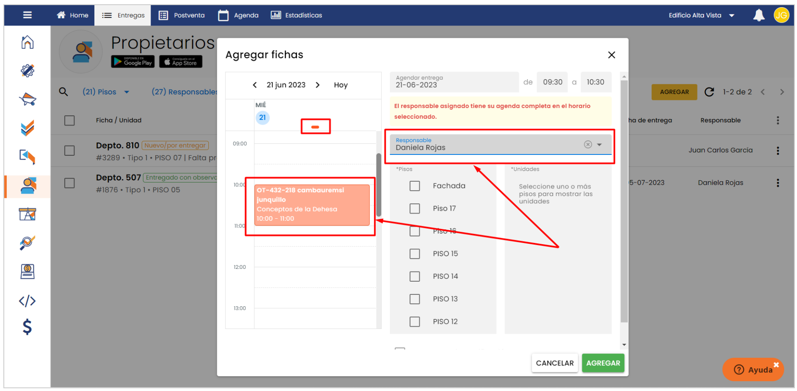Click the refresh list icon
797x391 pixels.
[x=709, y=92]
